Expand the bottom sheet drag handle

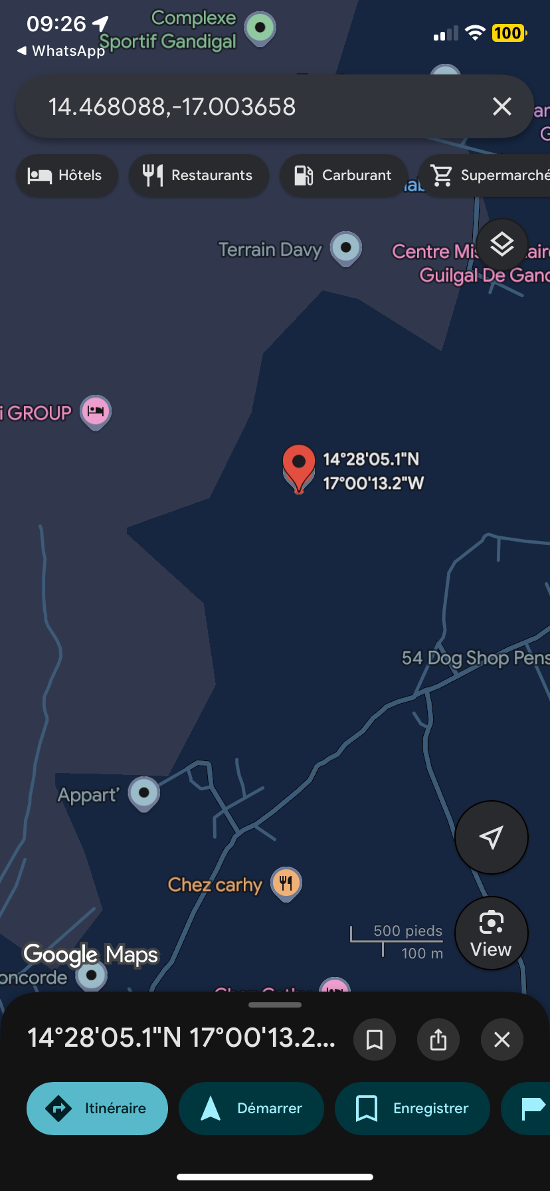pyautogui.click(x=275, y=1005)
